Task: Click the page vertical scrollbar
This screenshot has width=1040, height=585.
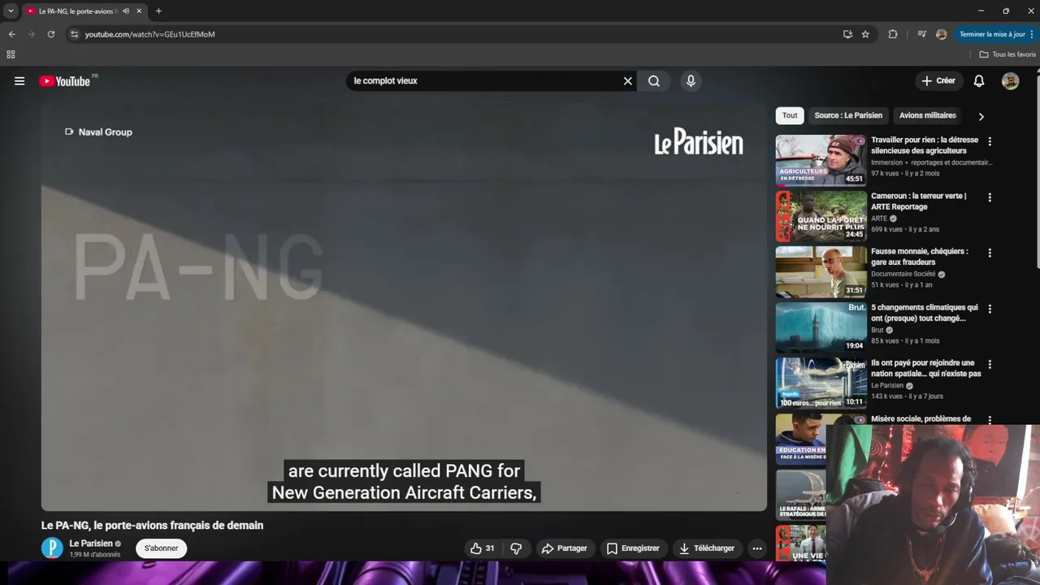Action: point(1037,171)
